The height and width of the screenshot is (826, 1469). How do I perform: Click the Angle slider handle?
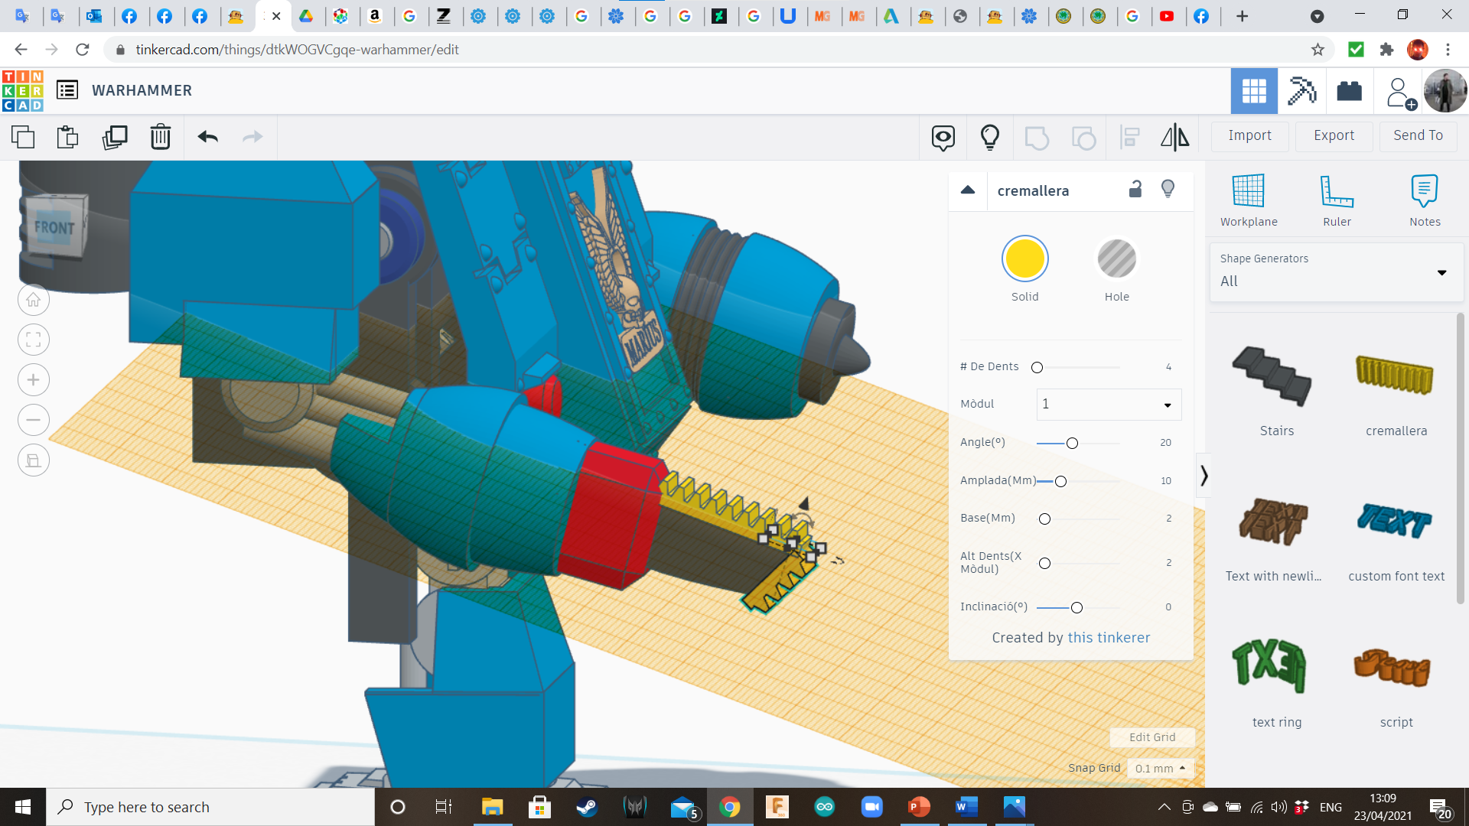[1072, 444]
